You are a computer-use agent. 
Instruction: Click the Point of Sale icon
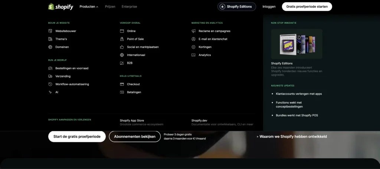click(122, 39)
